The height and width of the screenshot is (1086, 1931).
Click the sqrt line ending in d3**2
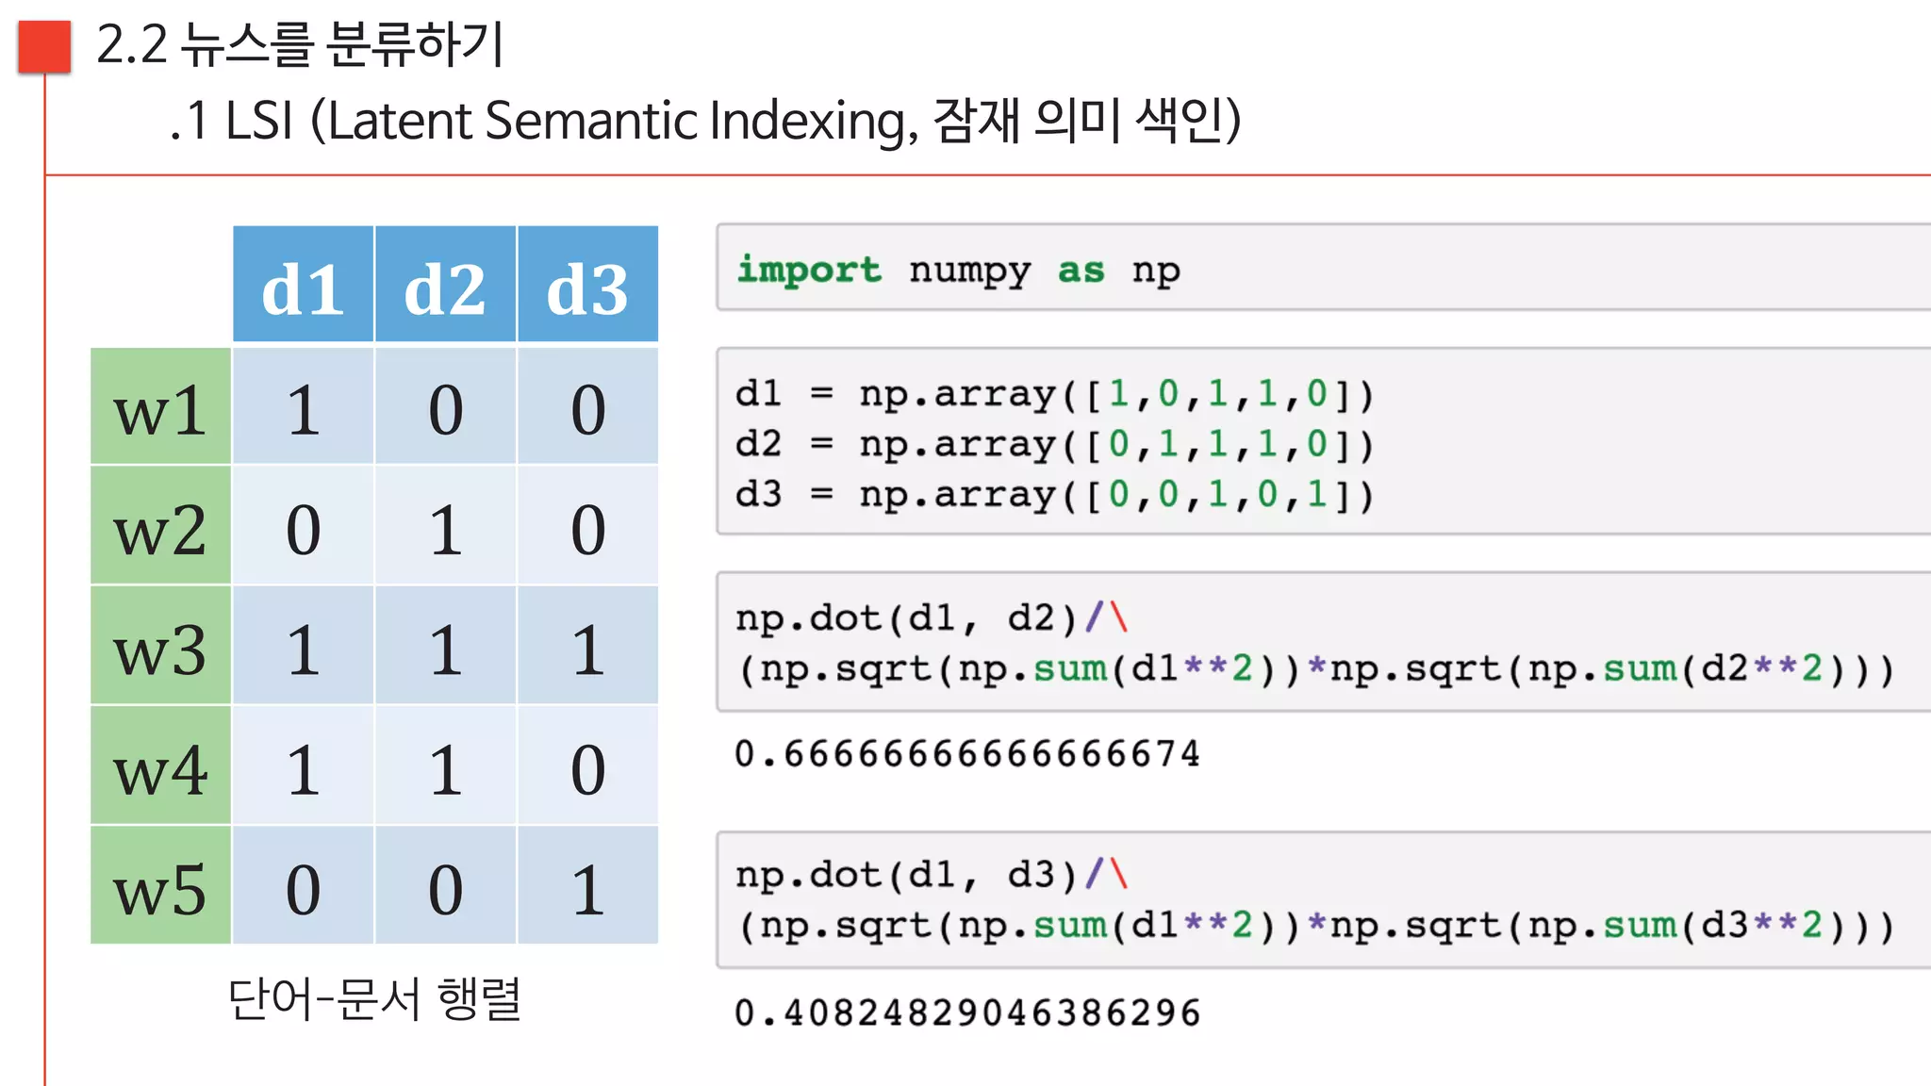pyautogui.click(x=1315, y=926)
